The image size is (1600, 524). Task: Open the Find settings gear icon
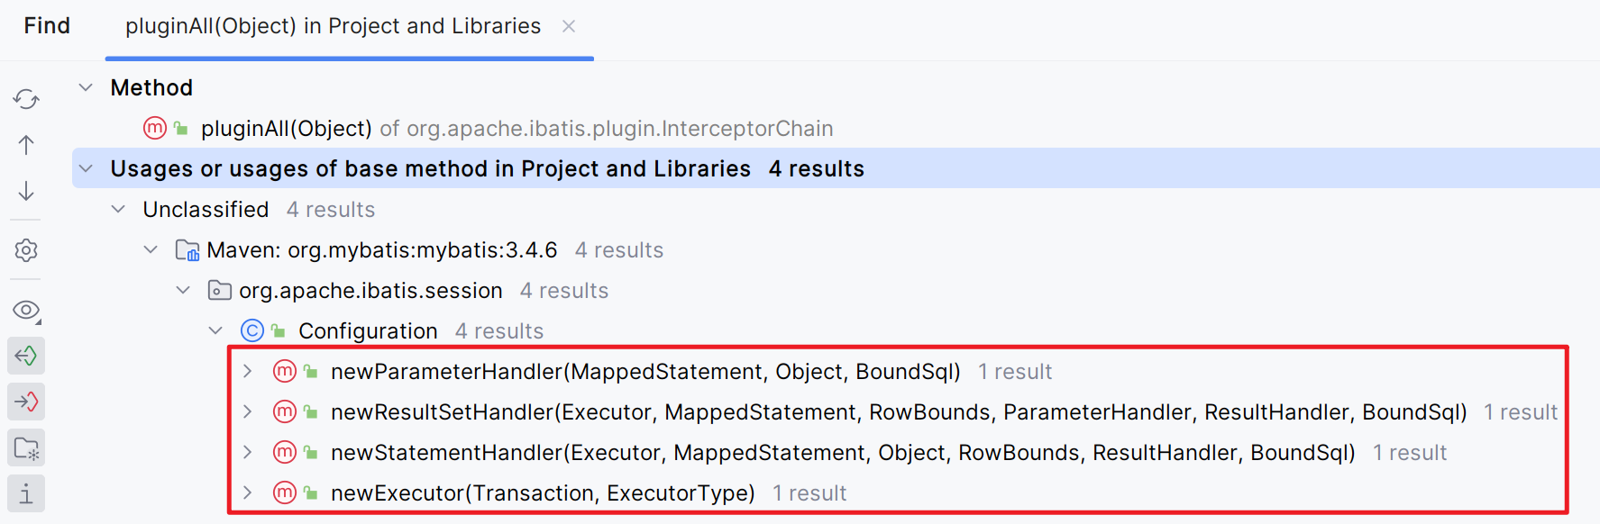pos(26,250)
